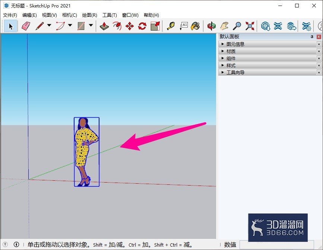Activate the Push/Pull tool
Screen dimensions: 323x250
click(104, 26)
